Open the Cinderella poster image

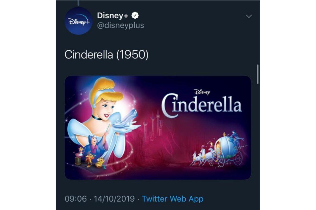coord(157,128)
